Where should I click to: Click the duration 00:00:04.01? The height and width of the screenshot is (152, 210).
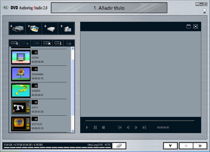click(x=37, y=95)
